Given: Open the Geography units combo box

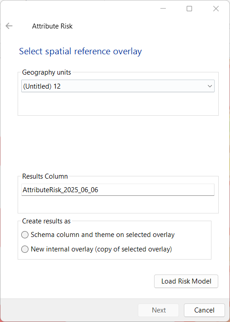Looking at the screenshot, I should pos(118,86).
